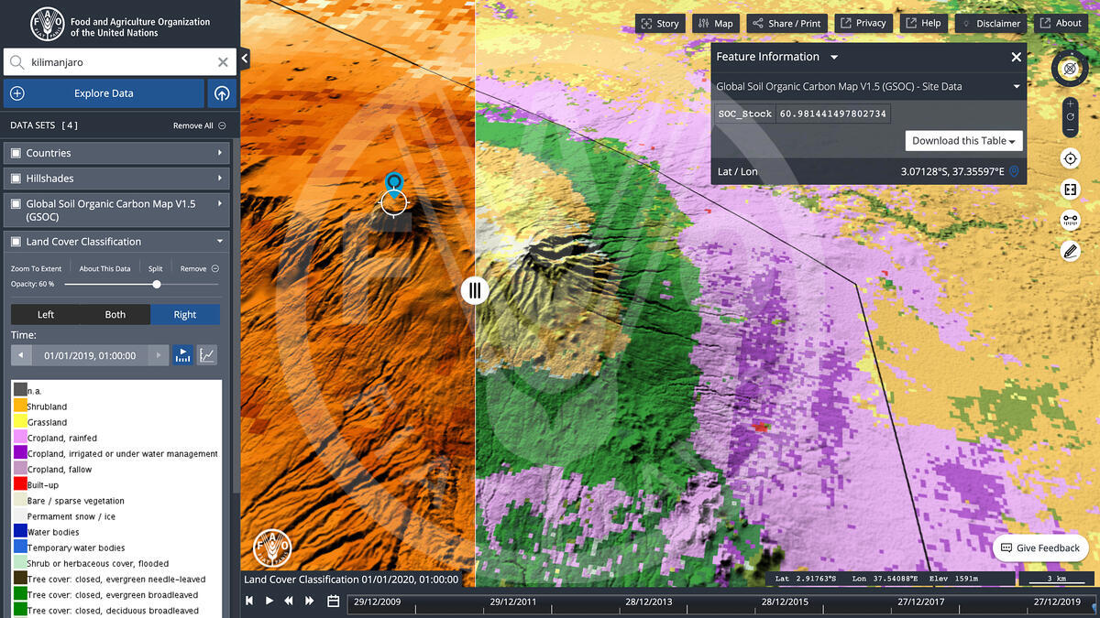The width and height of the screenshot is (1100, 618).
Task: Click the Give Feedback button
Action: tap(1040, 548)
